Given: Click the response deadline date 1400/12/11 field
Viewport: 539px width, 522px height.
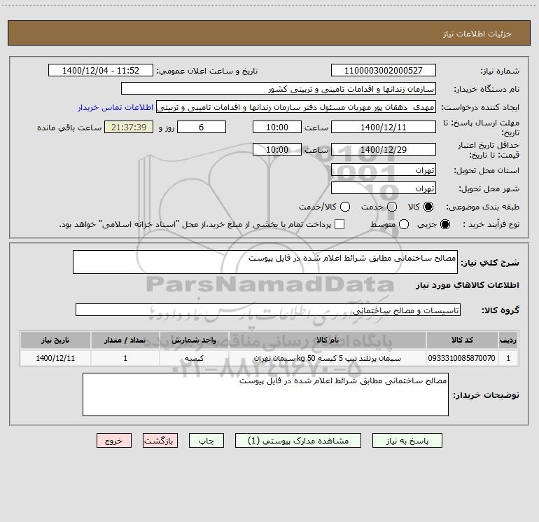Looking at the screenshot, I should 384,127.
